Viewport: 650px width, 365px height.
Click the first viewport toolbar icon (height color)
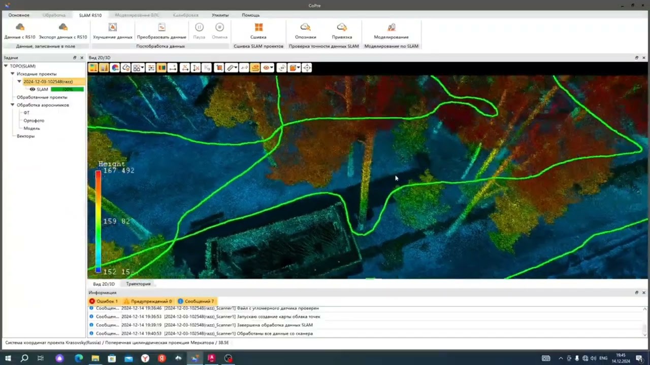(93, 67)
